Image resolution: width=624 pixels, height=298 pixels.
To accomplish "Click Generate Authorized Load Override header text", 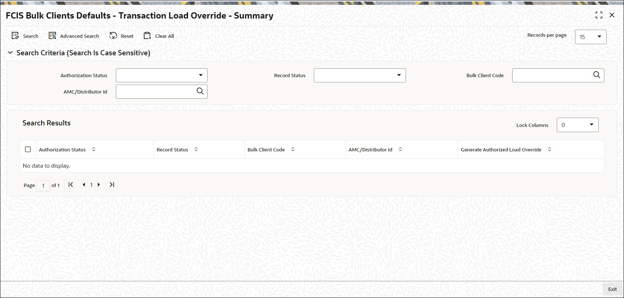I will click(501, 150).
